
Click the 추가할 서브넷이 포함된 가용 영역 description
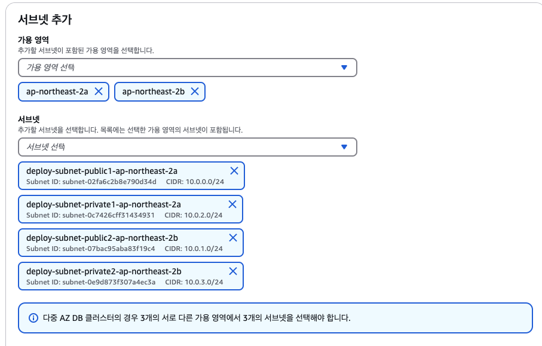click(85, 50)
